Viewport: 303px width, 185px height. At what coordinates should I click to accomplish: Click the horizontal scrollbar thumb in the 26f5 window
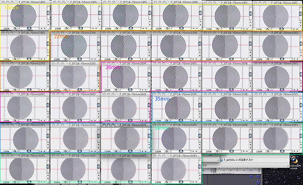point(181,90)
